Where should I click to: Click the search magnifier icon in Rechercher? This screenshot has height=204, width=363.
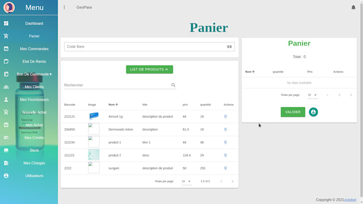(173, 85)
